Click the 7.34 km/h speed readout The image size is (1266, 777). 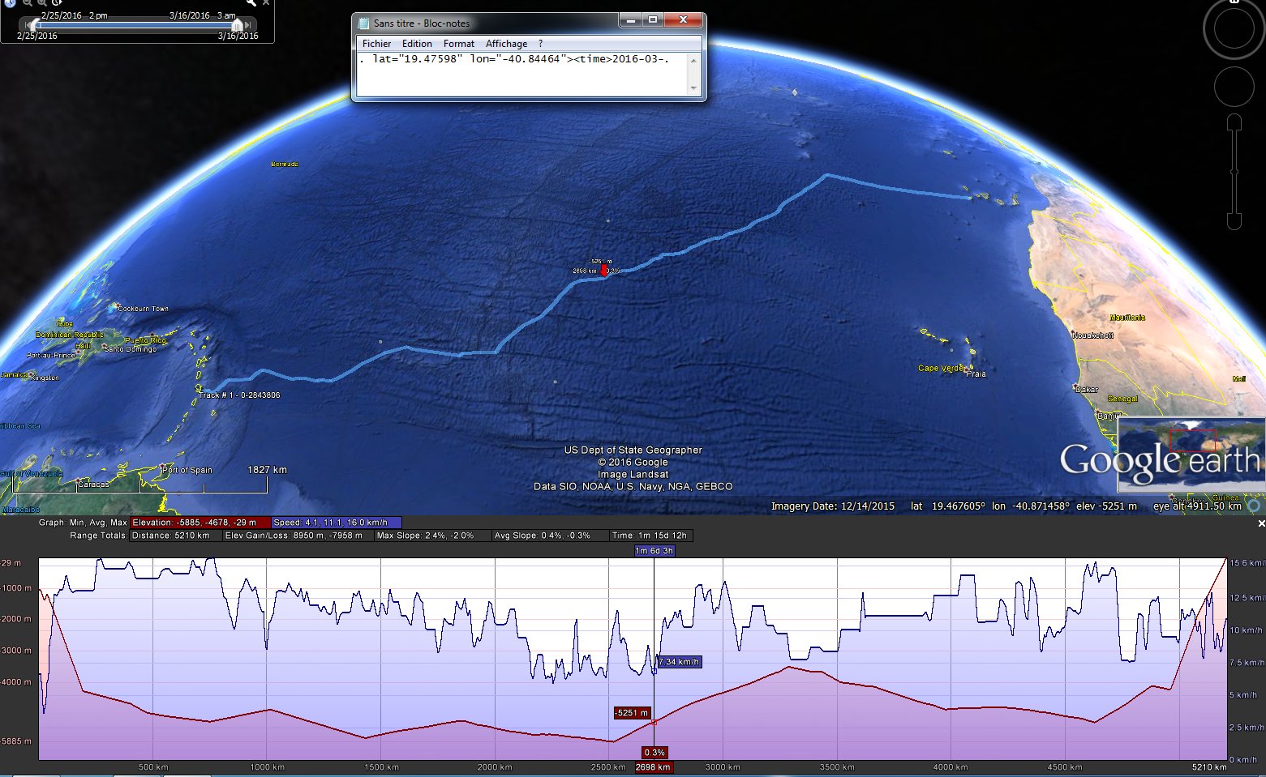679,662
